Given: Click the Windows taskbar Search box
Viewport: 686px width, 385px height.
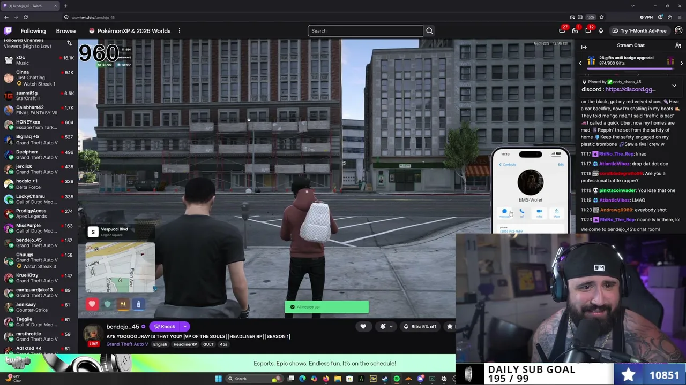Looking at the screenshot, I should tap(255, 379).
